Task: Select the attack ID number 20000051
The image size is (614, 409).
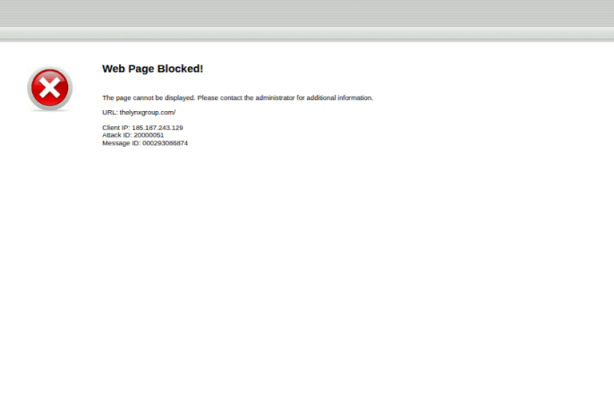Action: coord(149,135)
